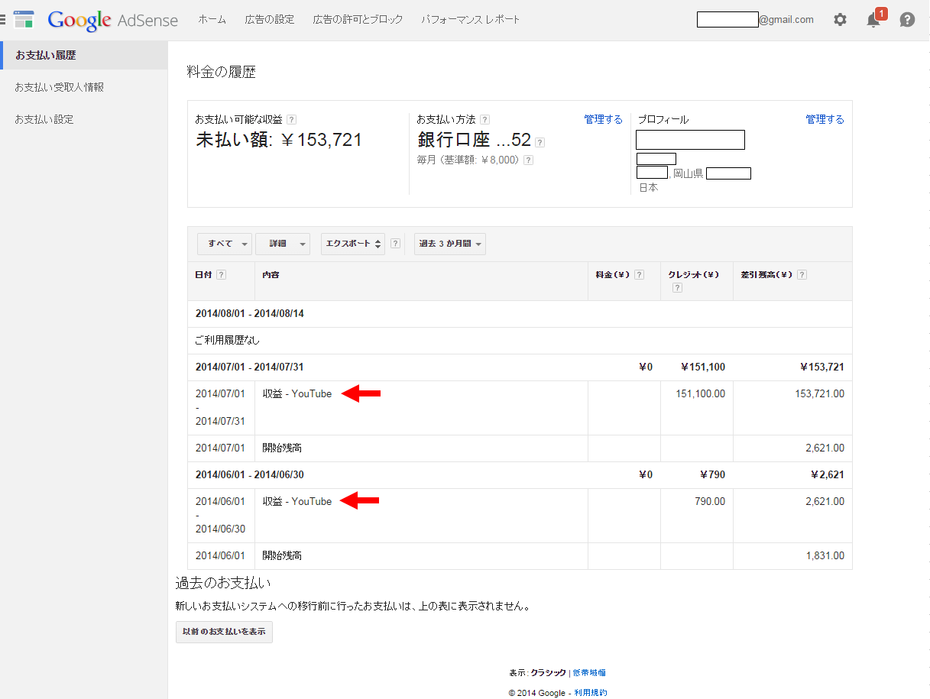Click ご利用履歴なし row
This screenshot has width=930, height=699.
tap(520, 341)
